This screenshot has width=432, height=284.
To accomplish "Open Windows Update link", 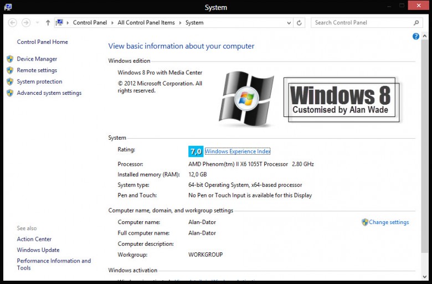I will (x=38, y=250).
